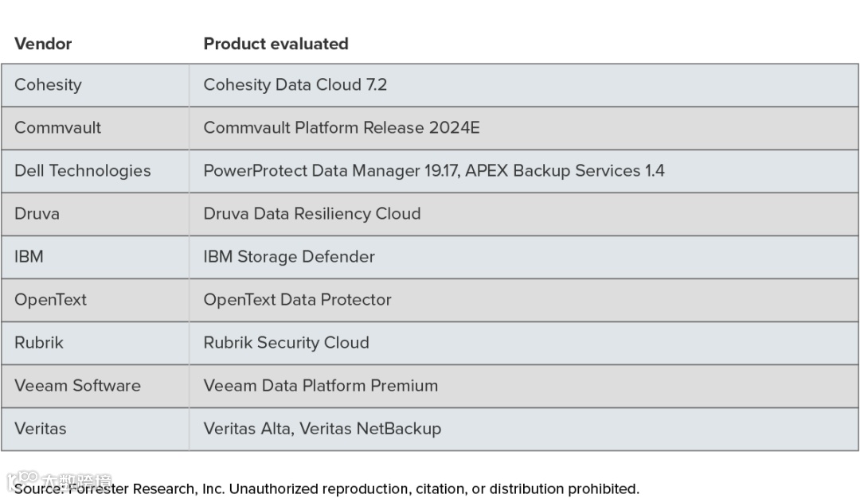Click the Rubrik vendor cell
Viewport: 860px width, 498px height.
point(39,343)
